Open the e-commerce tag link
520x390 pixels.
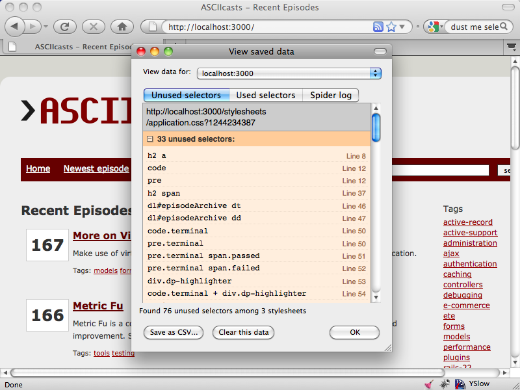point(466,305)
